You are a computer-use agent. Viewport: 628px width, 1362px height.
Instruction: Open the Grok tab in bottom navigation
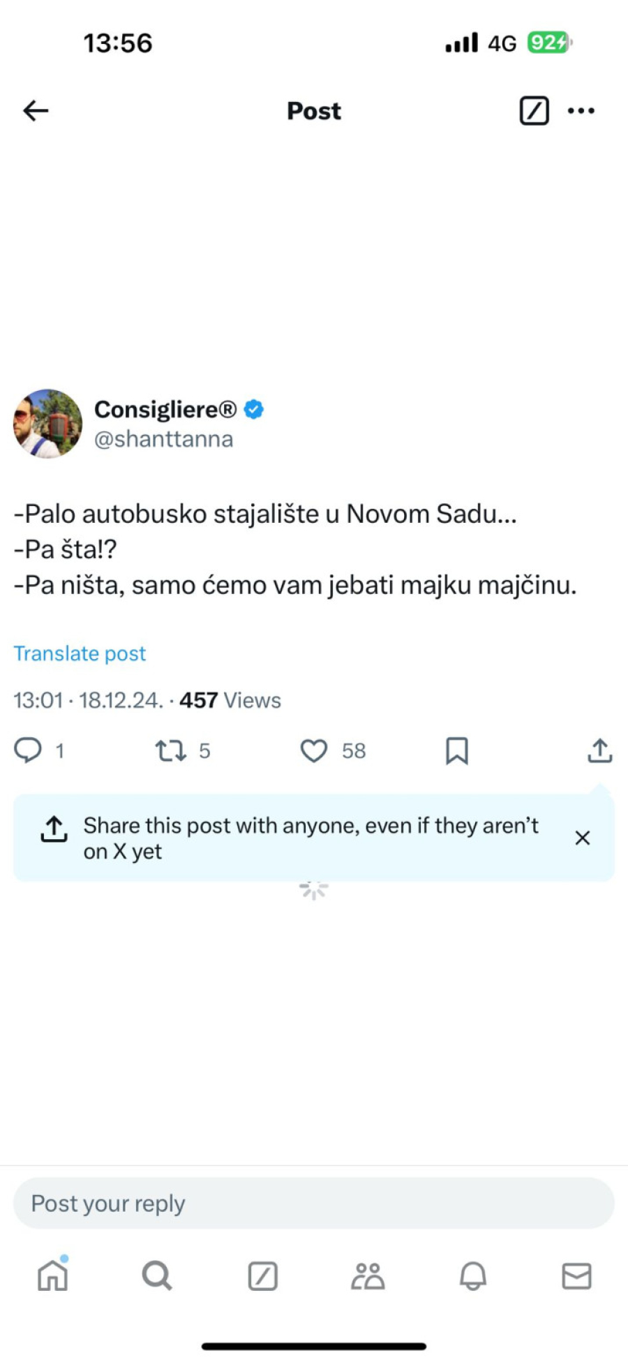(x=262, y=1276)
